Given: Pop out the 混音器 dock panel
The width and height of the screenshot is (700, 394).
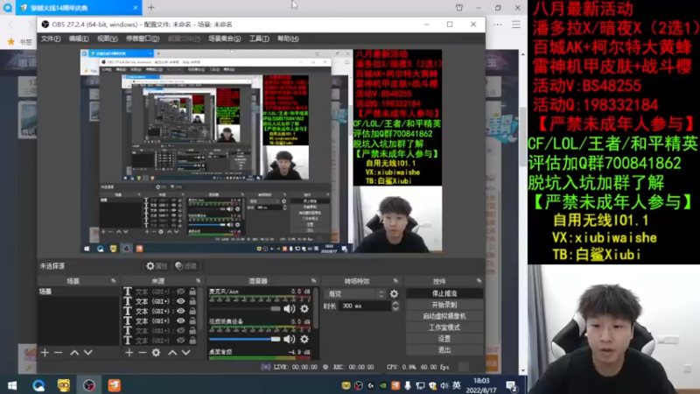Looking at the screenshot, I should click(314, 281).
